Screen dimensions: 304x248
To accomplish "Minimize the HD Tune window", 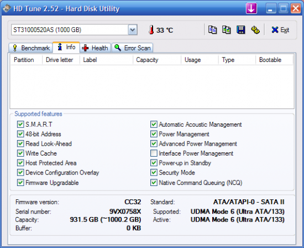I will [271, 8].
